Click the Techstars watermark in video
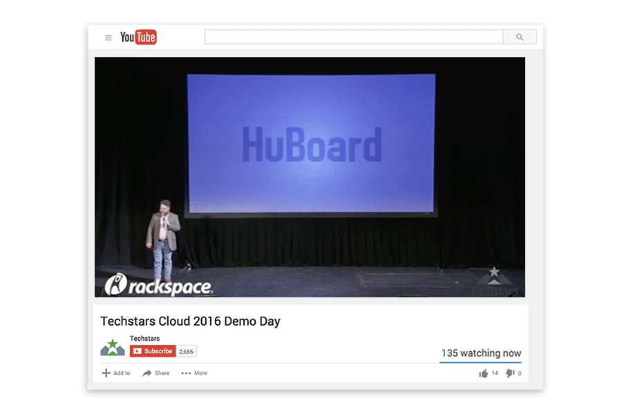Screen dimensions: 622x416 494,282
